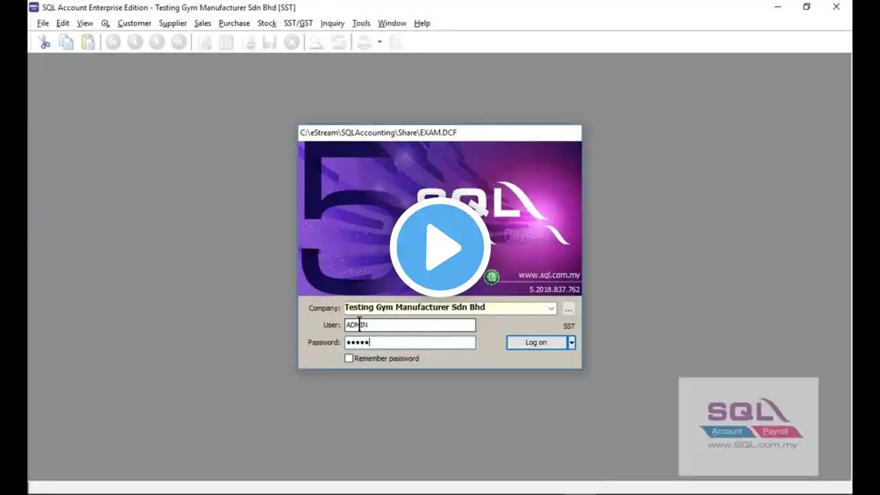This screenshot has height=495, width=880.
Task: Click the Paste clipboard toolbar icon
Action: point(88,43)
